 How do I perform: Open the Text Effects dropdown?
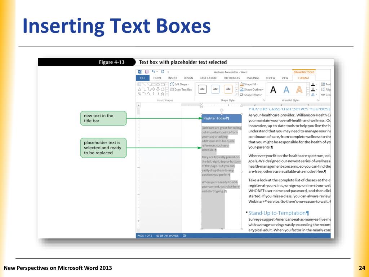[x=314, y=95]
